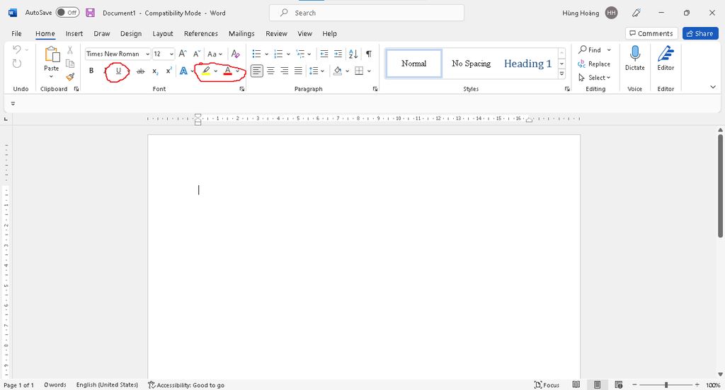
Task: Toggle Underline formatting
Action: click(118, 71)
